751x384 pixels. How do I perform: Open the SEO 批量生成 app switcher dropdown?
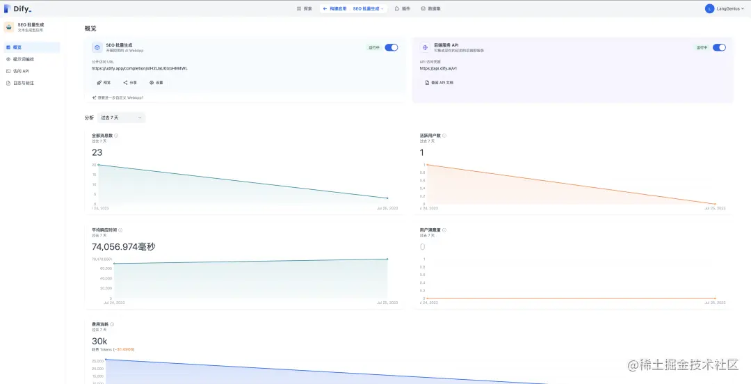[x=368, y=8]
